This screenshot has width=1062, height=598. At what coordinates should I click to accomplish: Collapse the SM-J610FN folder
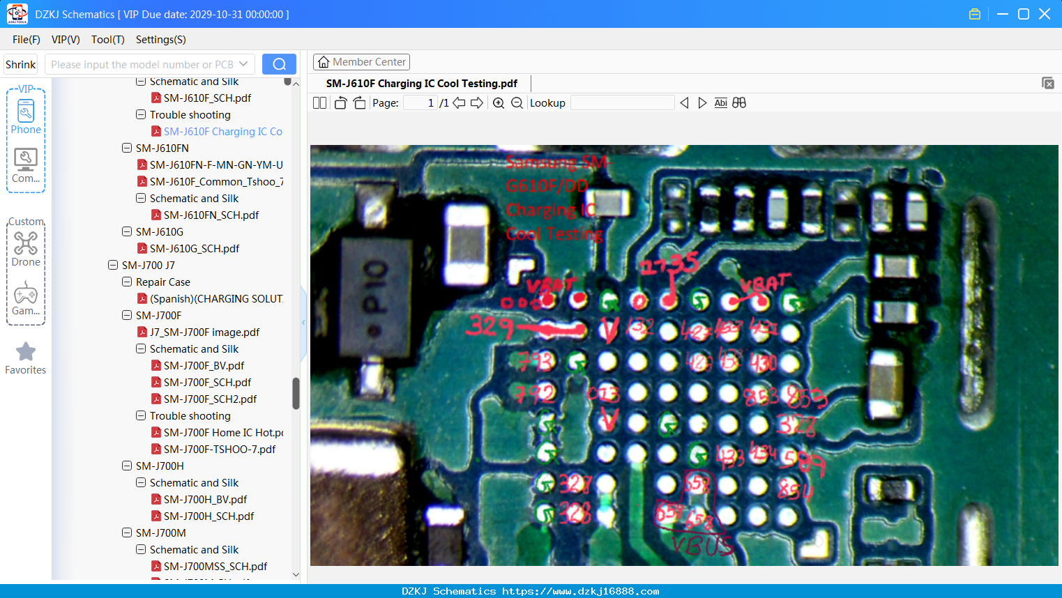click(127, 148)
